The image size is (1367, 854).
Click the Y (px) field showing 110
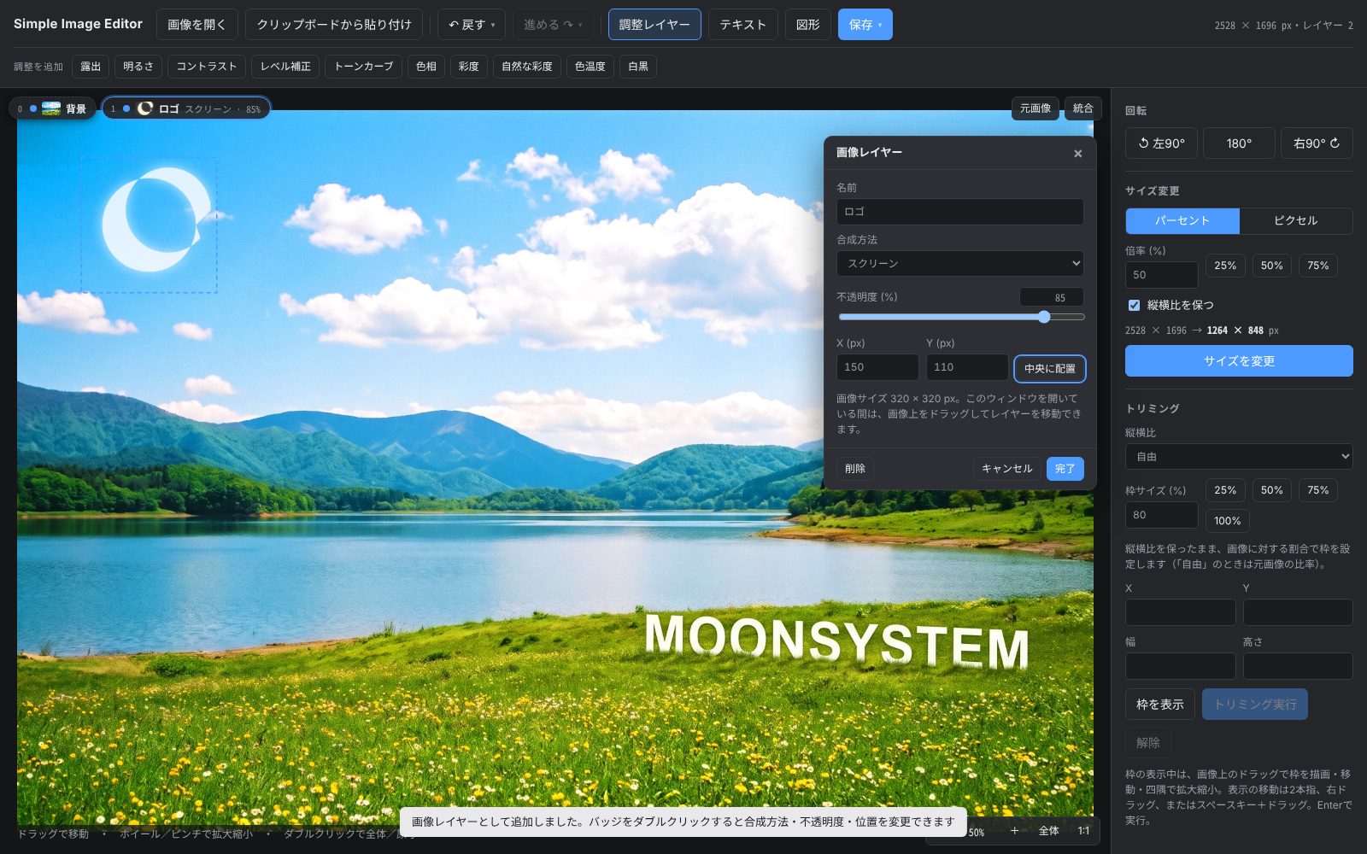tap(967, 367)
